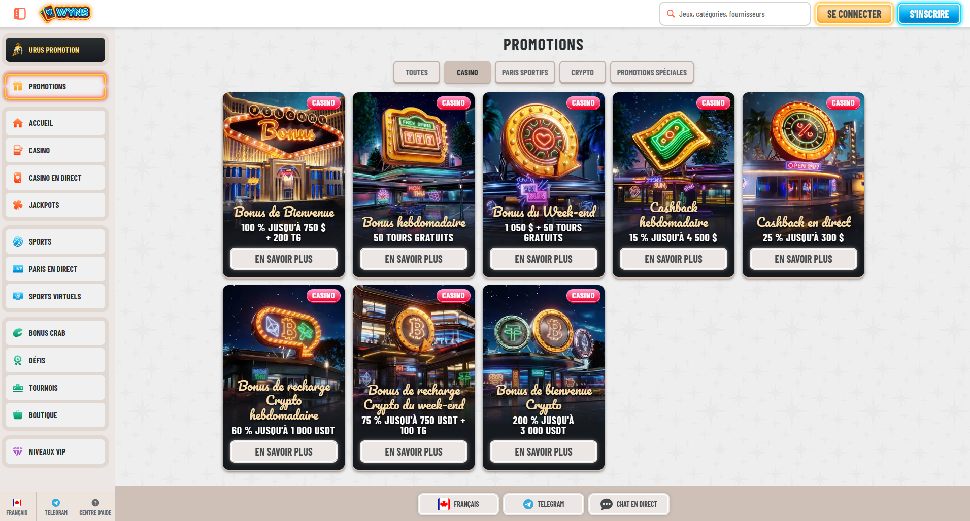
Task: Collapse the sidebar with the panel icon
Action: 20,14
